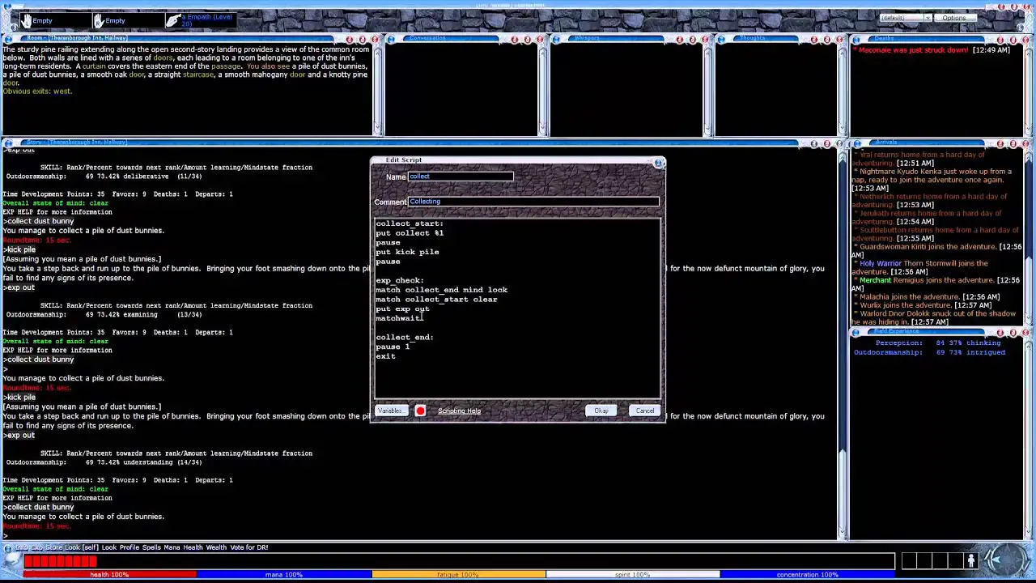This screenshot has height=583, width=1036.
Task: Click the concentration 100% bar
Action: point(807,575)
